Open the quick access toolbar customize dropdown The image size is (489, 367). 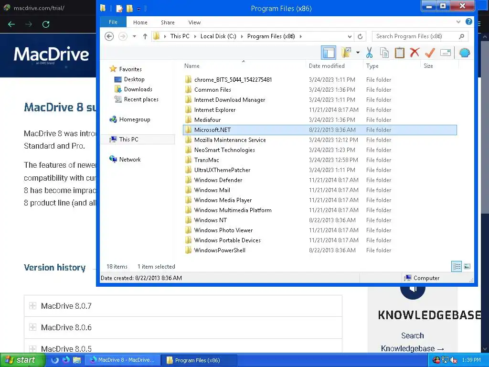coord(139,9)
